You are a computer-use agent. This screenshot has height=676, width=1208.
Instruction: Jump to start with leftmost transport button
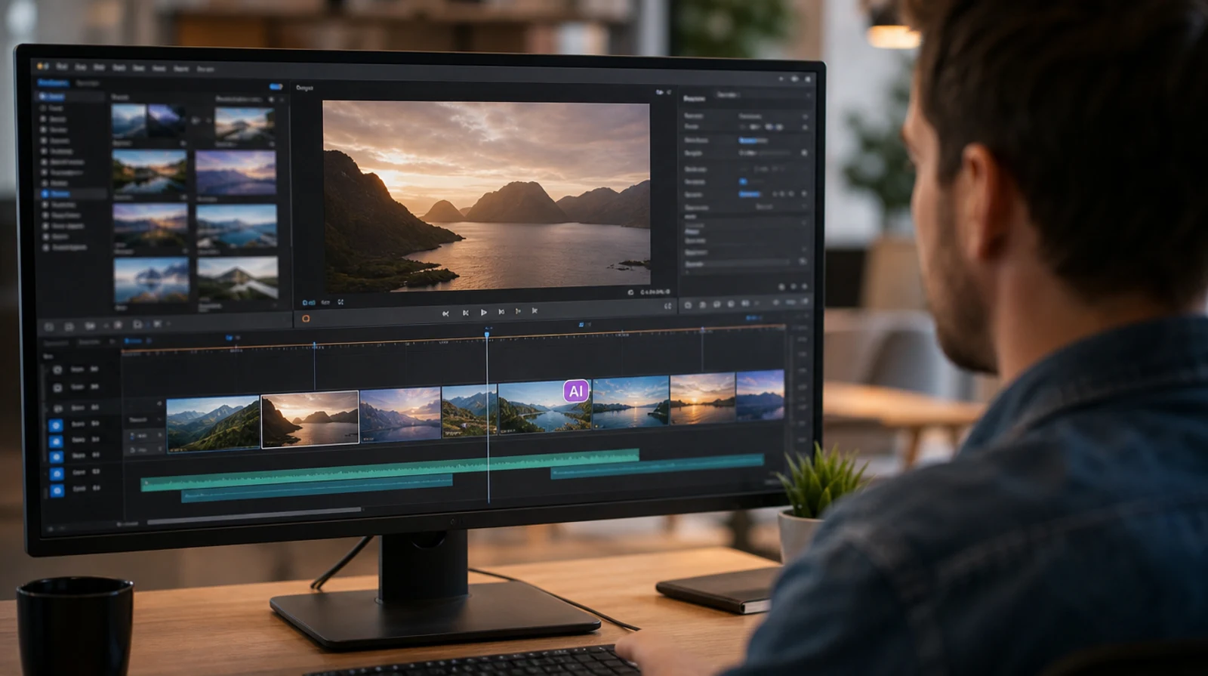pos(445,313)
